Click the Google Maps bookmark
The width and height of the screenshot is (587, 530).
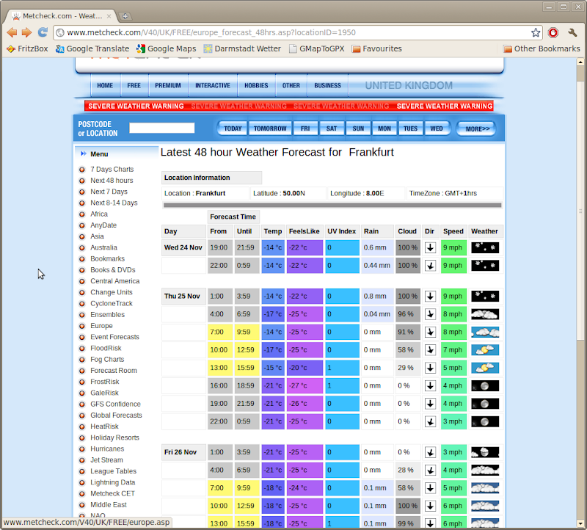point(166,48)
